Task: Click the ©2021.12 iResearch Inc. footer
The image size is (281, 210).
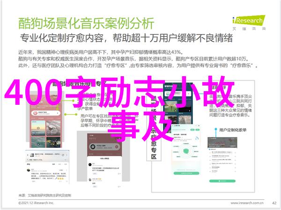Action: coord(36,203)
